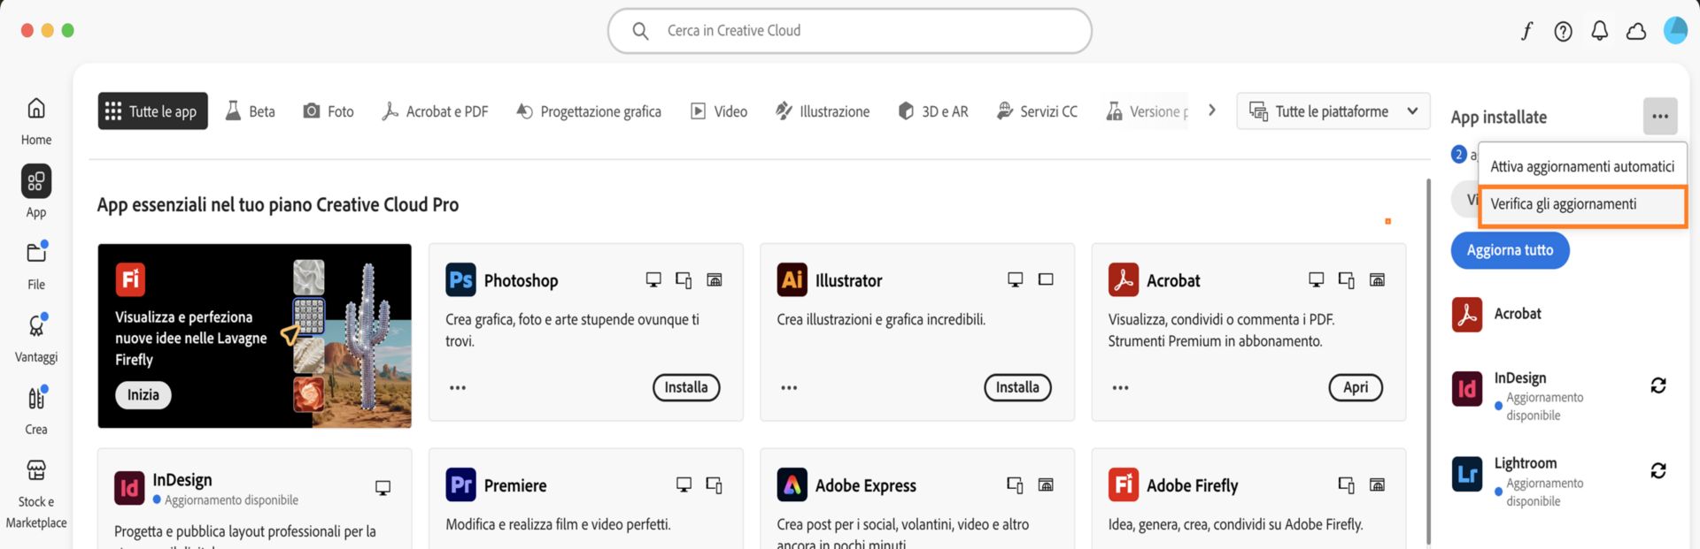Update Lightroom via its refresh icon
1700x549 pixels.
[1658, 470]
